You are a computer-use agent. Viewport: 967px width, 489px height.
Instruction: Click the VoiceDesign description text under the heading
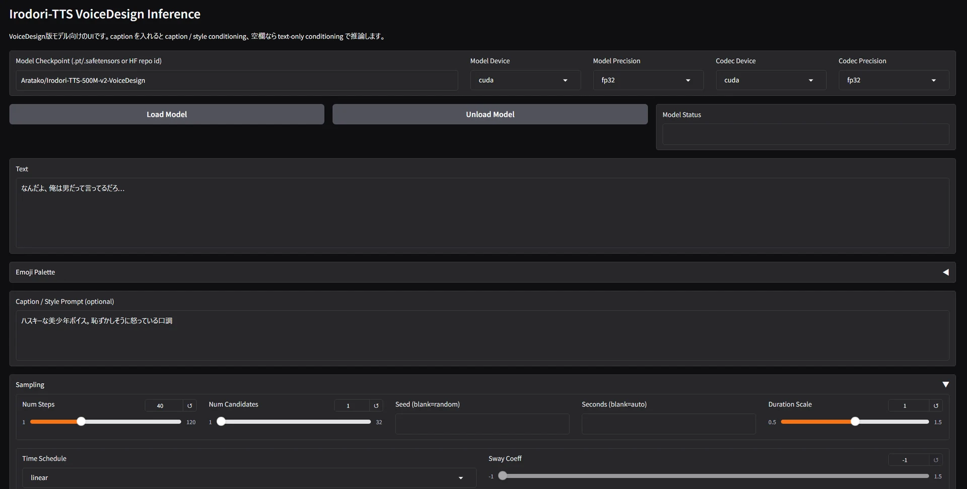[197, 36]
